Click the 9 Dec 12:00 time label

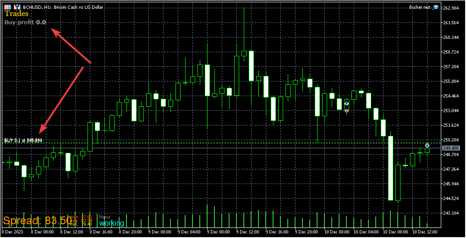point(247,232)
